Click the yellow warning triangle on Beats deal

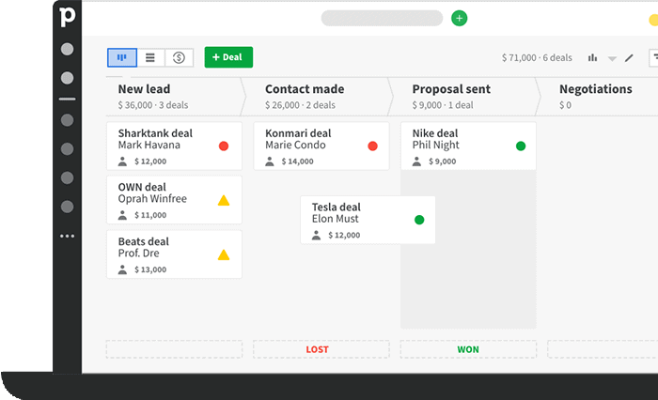pos(224,254)
